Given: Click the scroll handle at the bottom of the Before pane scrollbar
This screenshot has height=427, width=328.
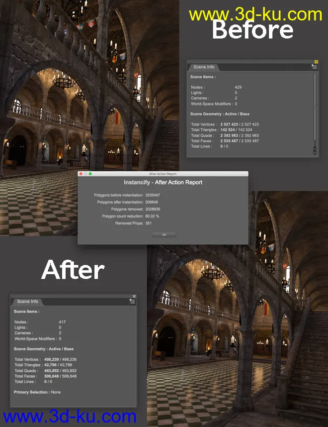Looking at the screenshot, I should [x=314, y=148].
